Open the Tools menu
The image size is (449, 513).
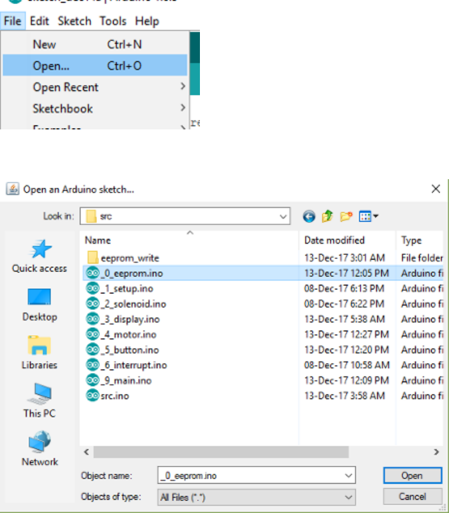[113, 21]
